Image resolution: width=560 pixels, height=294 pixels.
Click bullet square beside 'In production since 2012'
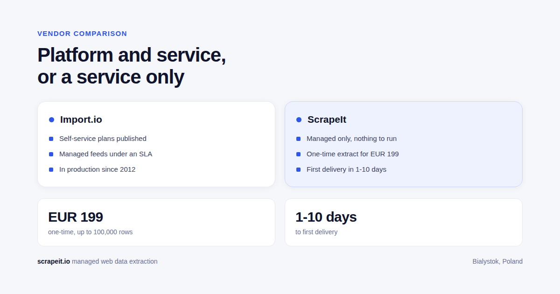coord(51,169)
